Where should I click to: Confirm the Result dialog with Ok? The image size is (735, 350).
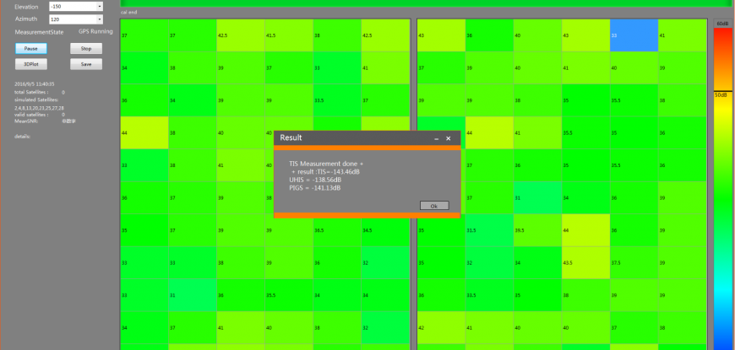(434, 206)
